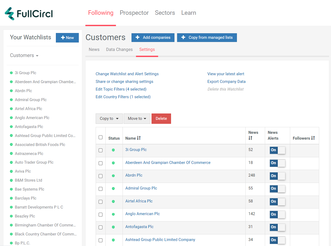Create a new watchlist with New button

(x=67, y=38)
